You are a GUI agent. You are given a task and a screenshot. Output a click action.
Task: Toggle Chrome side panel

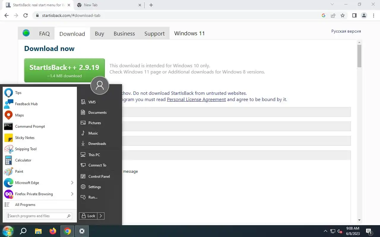point(354,15)
